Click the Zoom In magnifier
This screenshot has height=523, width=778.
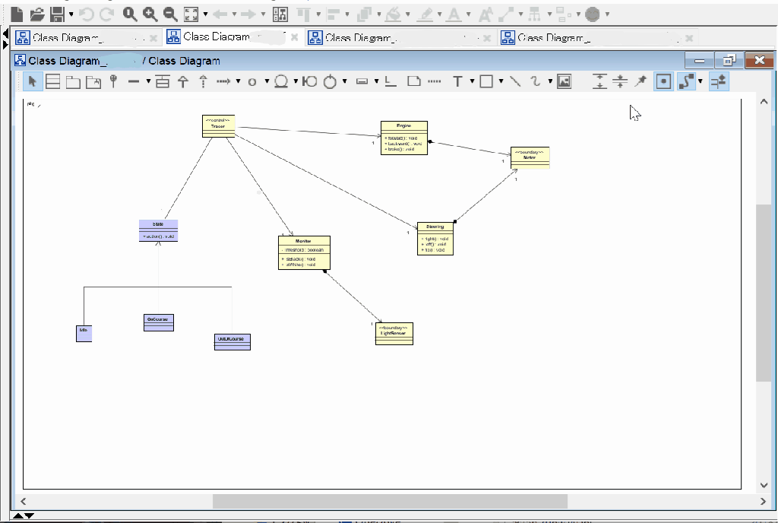(x=150, y=14)
